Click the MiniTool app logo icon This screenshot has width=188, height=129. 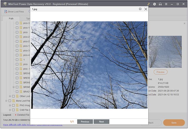(4, 4)
